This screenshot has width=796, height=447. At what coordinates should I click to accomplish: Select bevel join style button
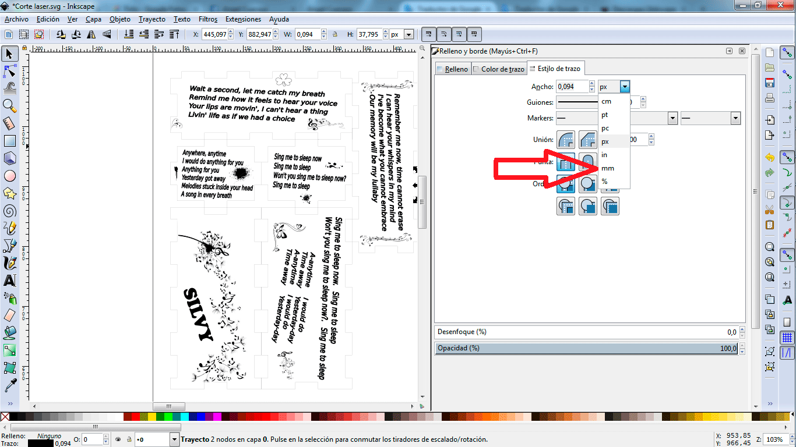coord(587,140)
